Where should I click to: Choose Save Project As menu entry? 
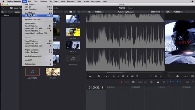point(37,16)
